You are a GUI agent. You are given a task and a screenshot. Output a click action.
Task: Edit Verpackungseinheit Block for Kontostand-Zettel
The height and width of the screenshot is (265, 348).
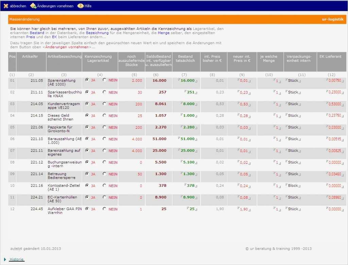(x=293, y=185)
